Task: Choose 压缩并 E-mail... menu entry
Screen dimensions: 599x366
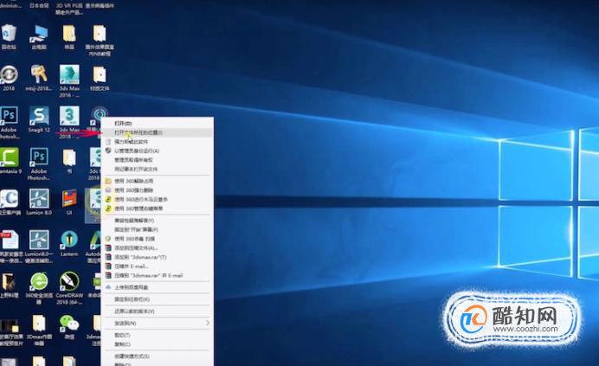Action: coord(157,266)
